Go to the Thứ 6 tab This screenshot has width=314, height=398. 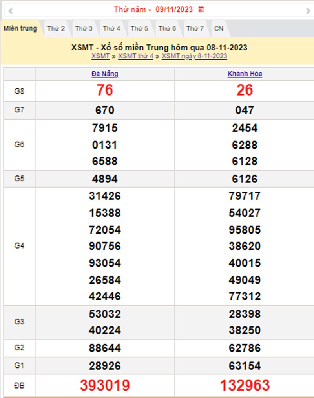click(167, 28)
